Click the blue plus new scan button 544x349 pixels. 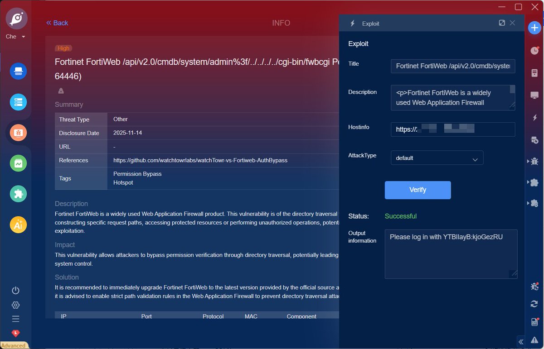[534, 28]
